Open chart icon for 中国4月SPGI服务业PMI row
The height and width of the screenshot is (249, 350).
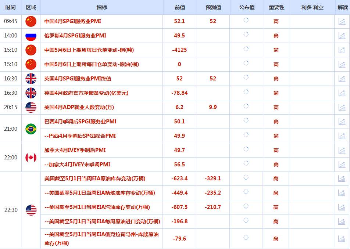342,21
